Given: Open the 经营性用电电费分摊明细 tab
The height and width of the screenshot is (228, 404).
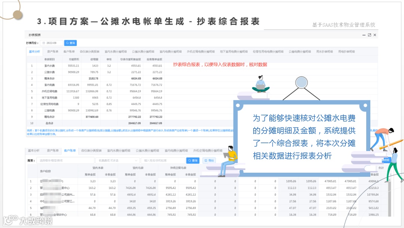Looking at the screenshot, I should (x=268, y=52).
